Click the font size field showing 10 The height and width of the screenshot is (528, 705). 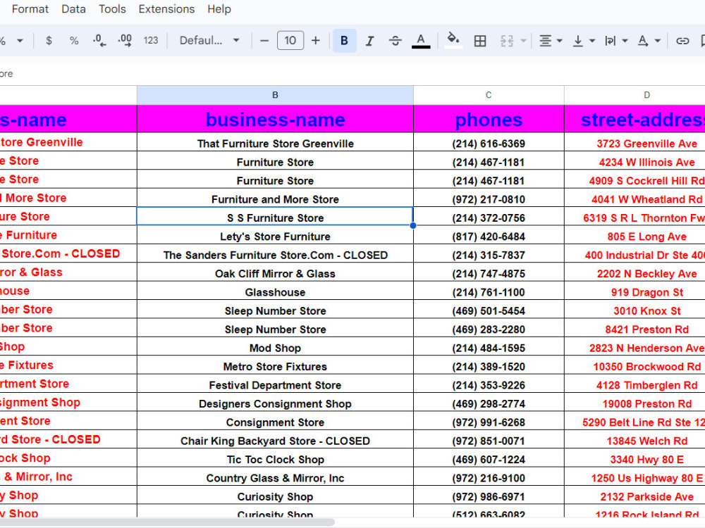pyautogui.click(x=290, y=41)
